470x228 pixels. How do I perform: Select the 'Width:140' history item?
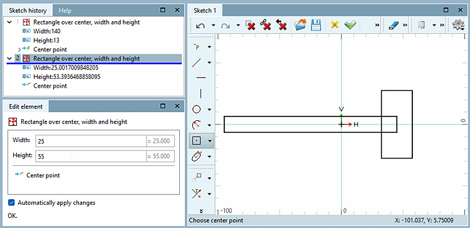[x=47, y=31]
